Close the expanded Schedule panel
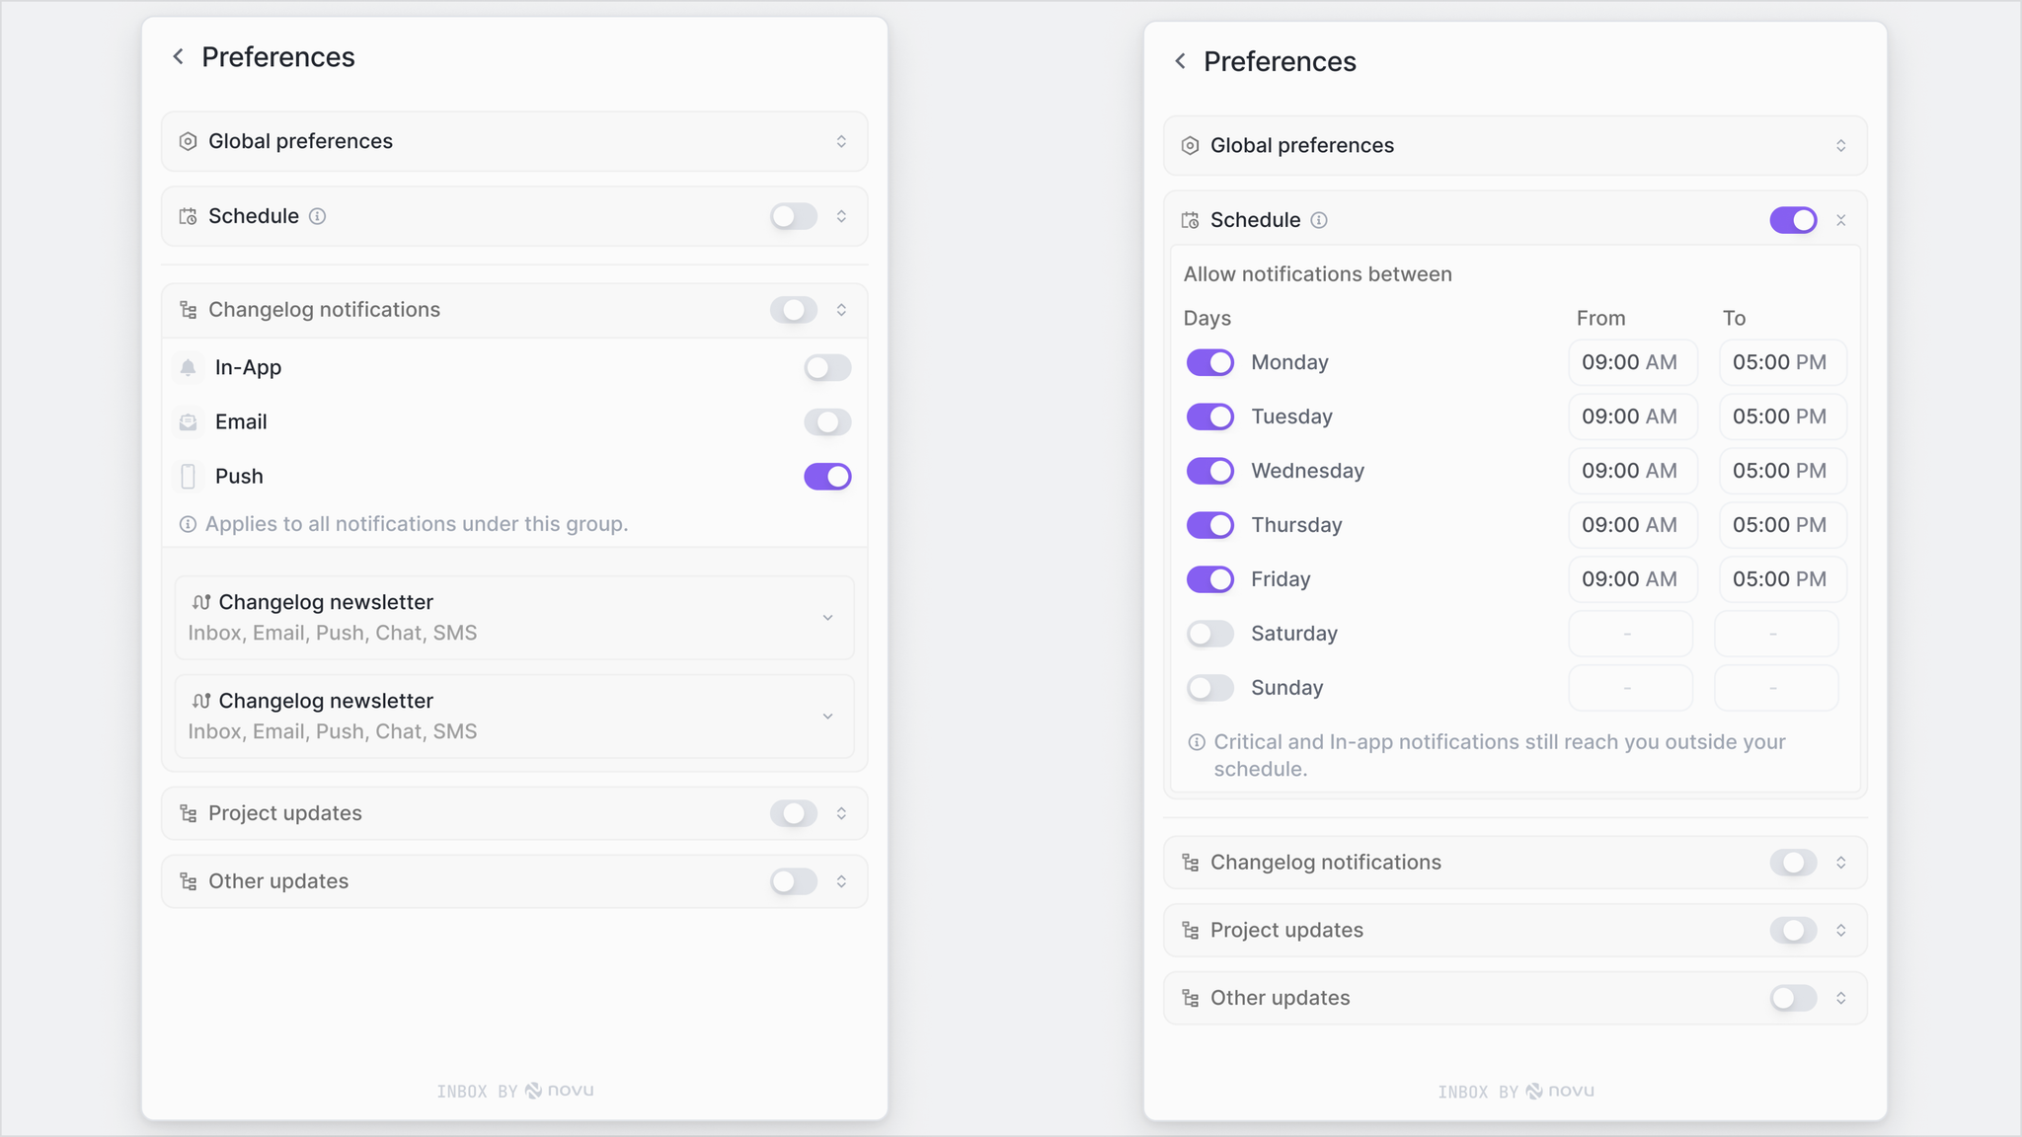Screen dimensions: 2022x1137 [1840, 219]
